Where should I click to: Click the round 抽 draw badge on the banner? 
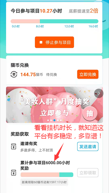[x=90, y=114]
